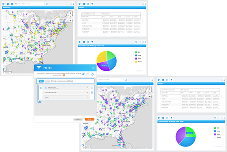Click the Cancel button in Filter dialog
227x152 pixels.
click(x=78, y=119)
